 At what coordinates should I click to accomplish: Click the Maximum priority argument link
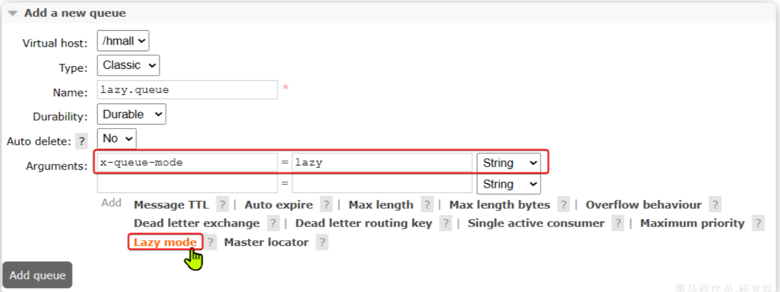[x=692, y=224]
